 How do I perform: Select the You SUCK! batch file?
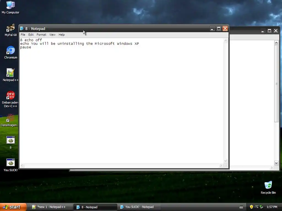(x=11, y=165)
